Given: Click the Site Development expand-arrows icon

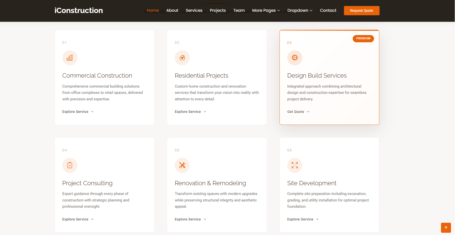Looking at the screenshot, I should [295, 165].
